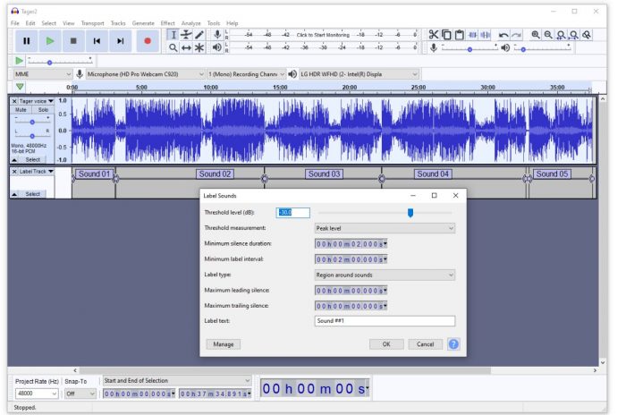Click the Undo arrow icon
Screen dimensions: 626x415
pyautogui.click(x=504, y=34)
